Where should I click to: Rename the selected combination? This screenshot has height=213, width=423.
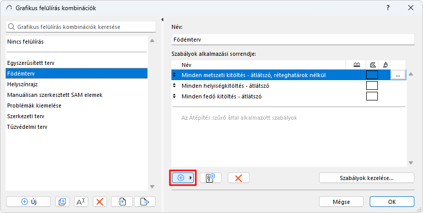tap(81, 202)
